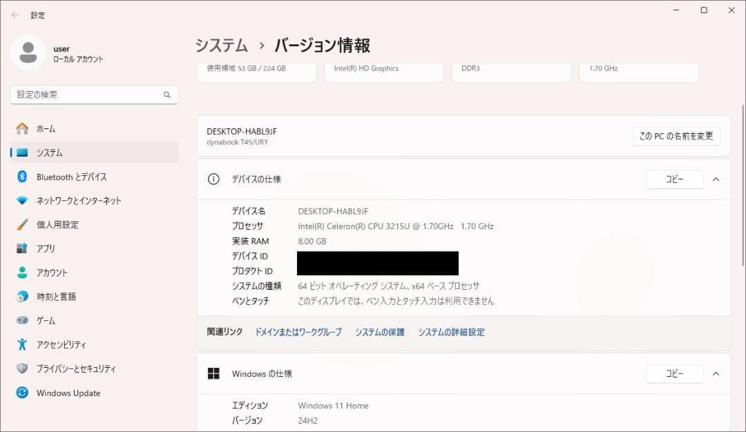Image resolution: width=746 pixels, height=432 pixels.
Task: Click the processor value Intel(R) Celeron(R) CPU 3215U
Action: point(396,226)
